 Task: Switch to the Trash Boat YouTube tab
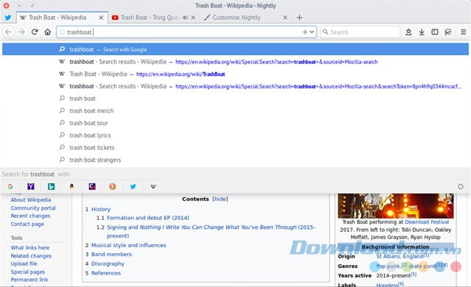pyautogui.click(x=146, y=18)
